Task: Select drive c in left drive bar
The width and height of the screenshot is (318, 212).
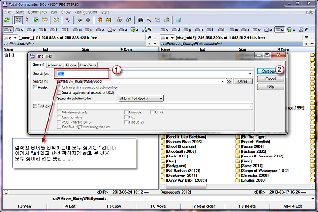Action: tap(8, 29)
